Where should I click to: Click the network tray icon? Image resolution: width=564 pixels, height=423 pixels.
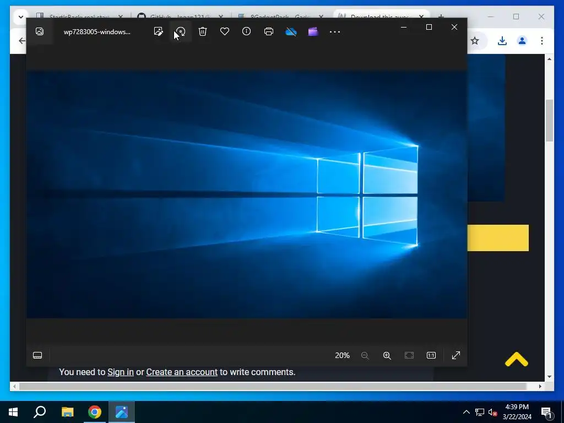pos(480,412)
